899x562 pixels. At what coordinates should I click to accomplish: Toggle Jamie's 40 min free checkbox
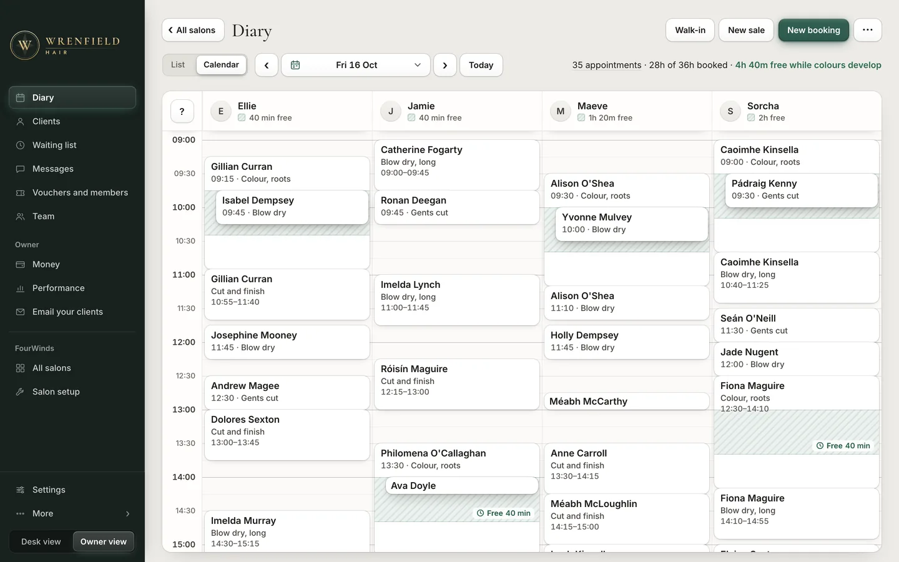[x=411, y=117]
